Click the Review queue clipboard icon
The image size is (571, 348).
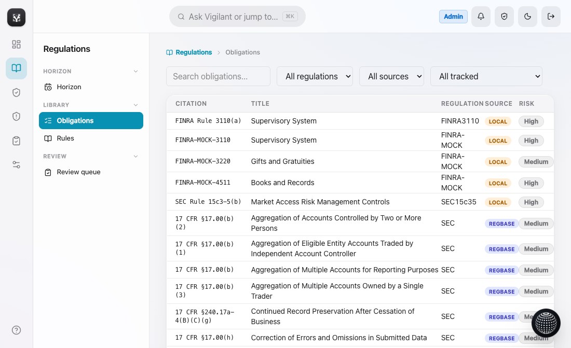[x=48, y=172]
